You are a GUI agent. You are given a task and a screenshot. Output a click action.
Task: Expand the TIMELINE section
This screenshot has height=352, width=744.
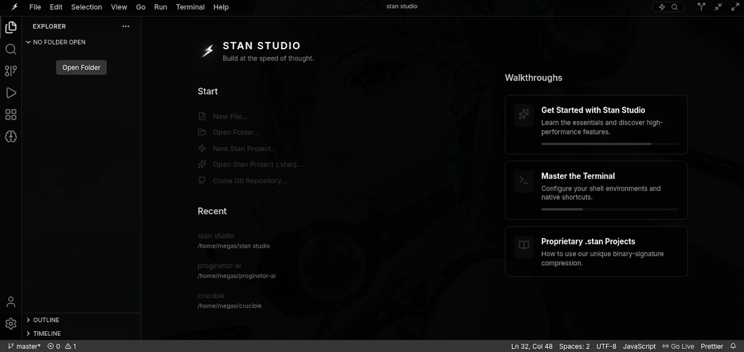coord(44,333)
